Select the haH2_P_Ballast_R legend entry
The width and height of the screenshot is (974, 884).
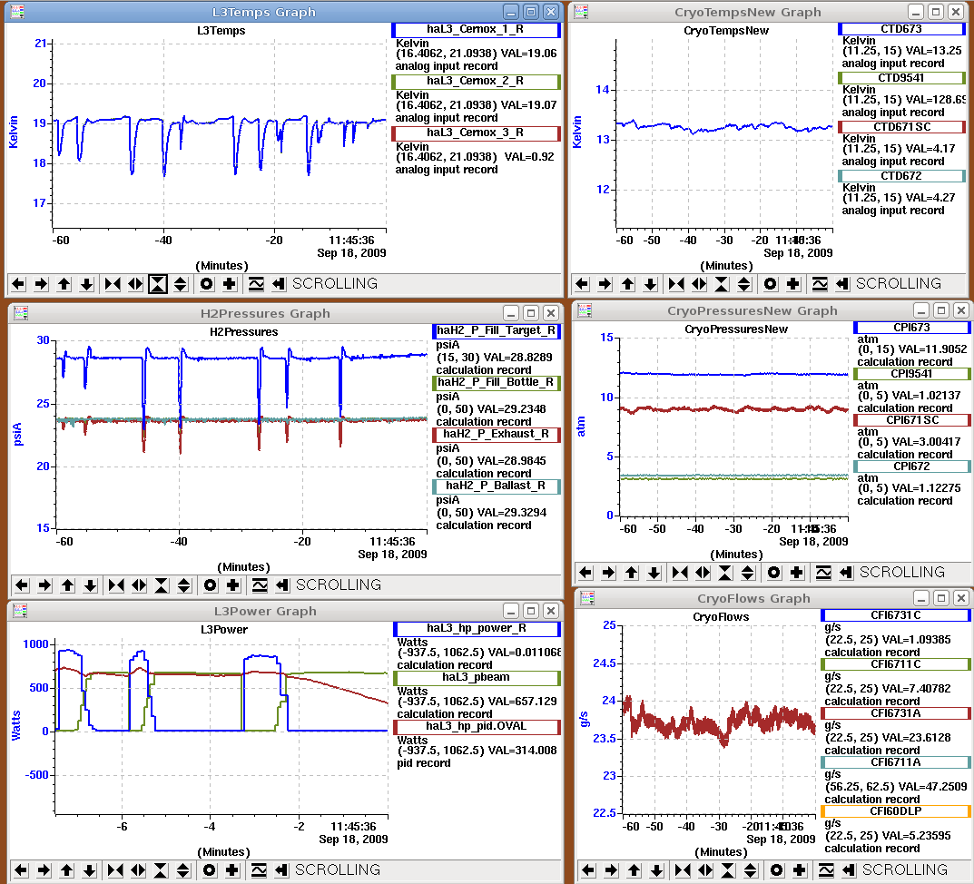point(497,486)
